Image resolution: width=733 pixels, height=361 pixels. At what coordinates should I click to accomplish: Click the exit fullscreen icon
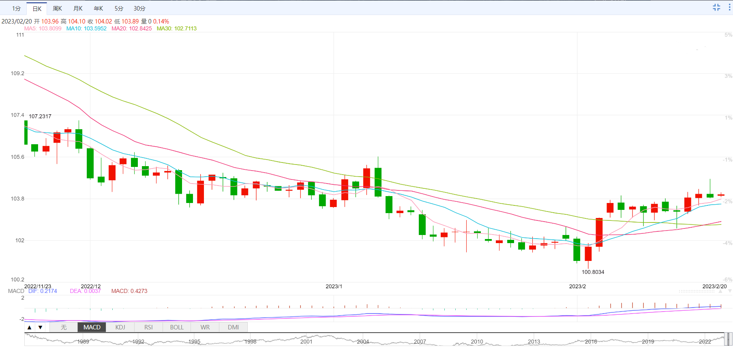tap(716, 7)
